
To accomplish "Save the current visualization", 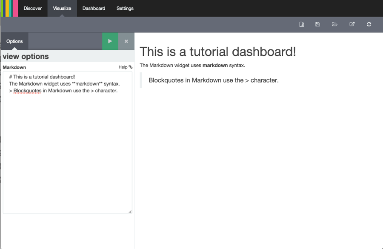I will (317, 24).
